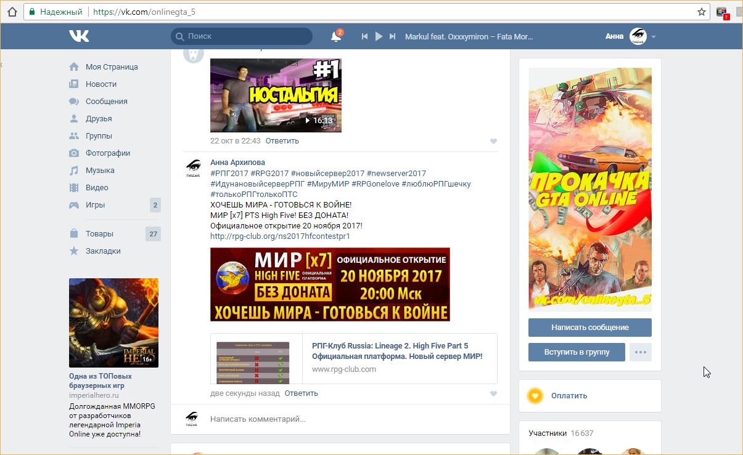Go to Друзья in sidebar
743x455 pixels.
[x=99, y=119]
